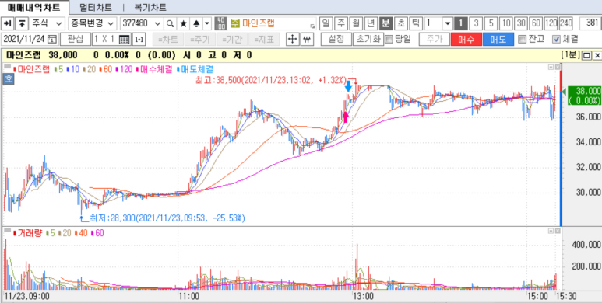Open the interval value 1 dropdown arrow
The image size is (602, 303).
click(447, 23)
